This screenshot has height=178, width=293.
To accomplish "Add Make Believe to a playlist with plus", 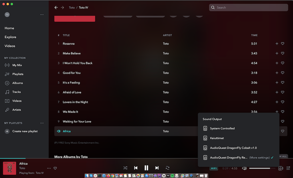I will pyautogui.click(x=277, y=53).
